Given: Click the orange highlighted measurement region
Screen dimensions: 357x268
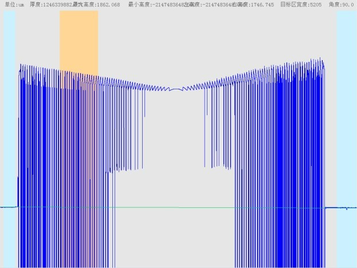Looking at the screenshot, I should pyautogui.click(x=79, y=40).
